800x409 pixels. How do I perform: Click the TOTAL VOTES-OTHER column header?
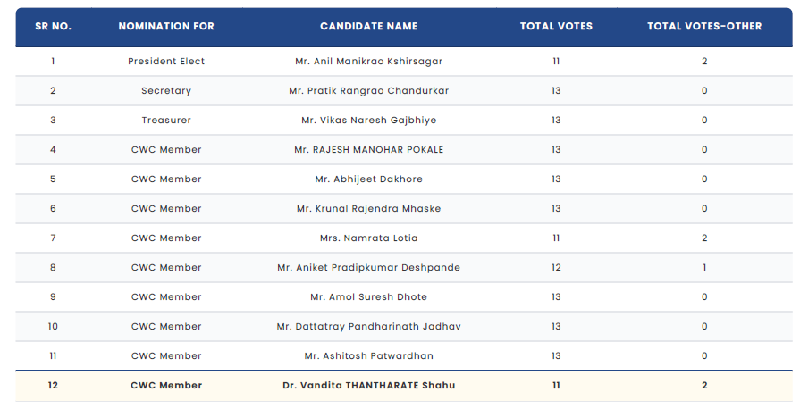[x=704, y=27]
